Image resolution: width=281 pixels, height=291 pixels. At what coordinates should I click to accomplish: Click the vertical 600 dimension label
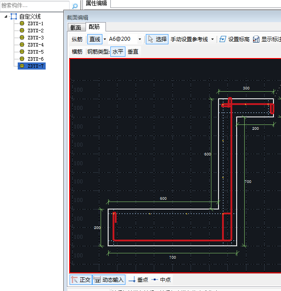click(x=207, y=154)
